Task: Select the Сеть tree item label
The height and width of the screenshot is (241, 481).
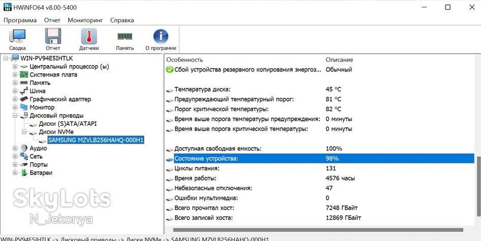Action: pyautogui.click(x=36, y=156)
